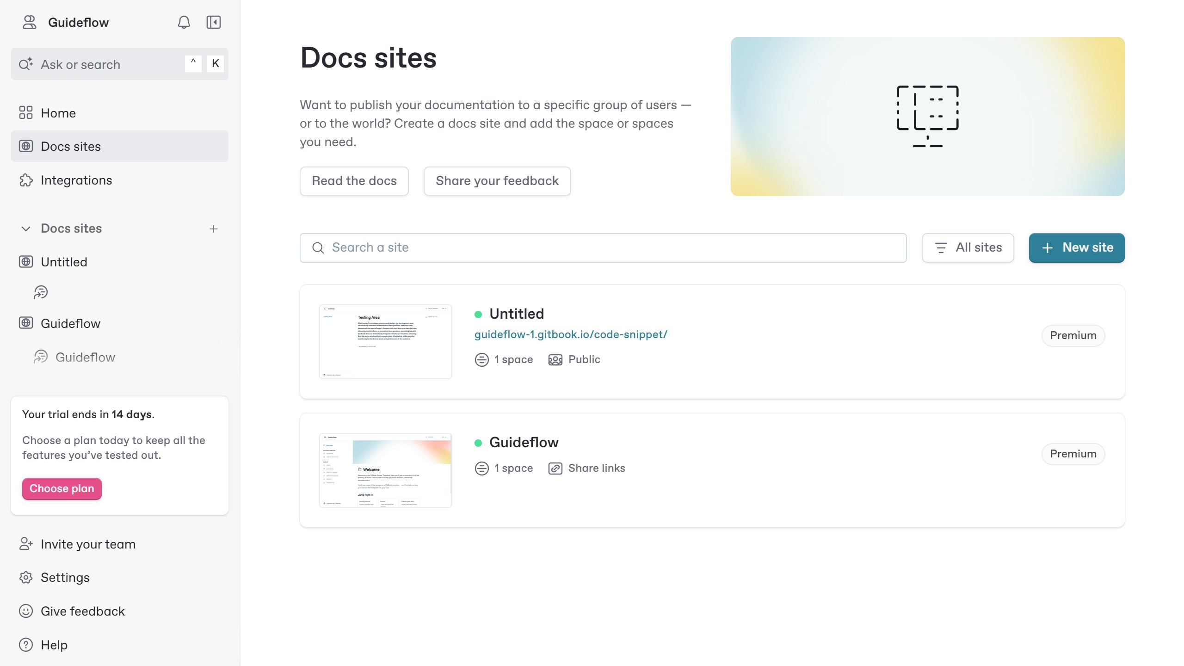Click the Invite your team person icon
The image size is (1184, 666).
26,544
